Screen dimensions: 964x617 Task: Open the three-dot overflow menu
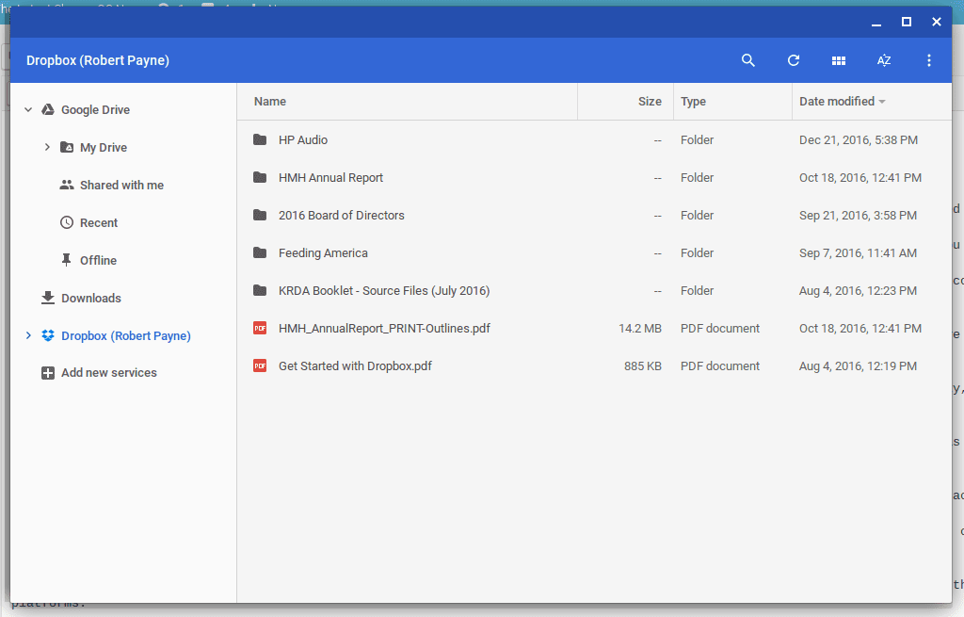[928, 59]
